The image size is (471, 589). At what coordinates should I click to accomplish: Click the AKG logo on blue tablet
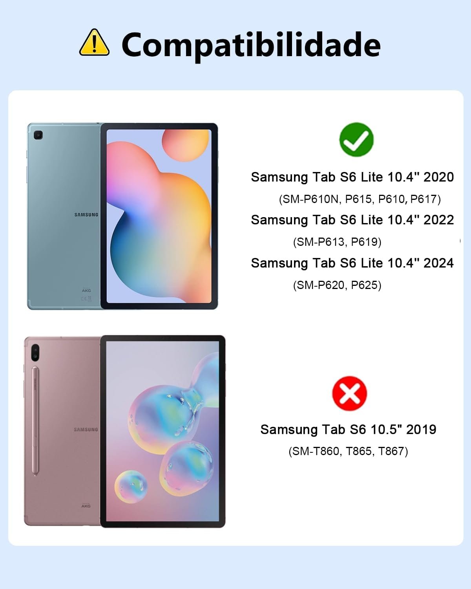pyautogui.click(x=86, y=291)
